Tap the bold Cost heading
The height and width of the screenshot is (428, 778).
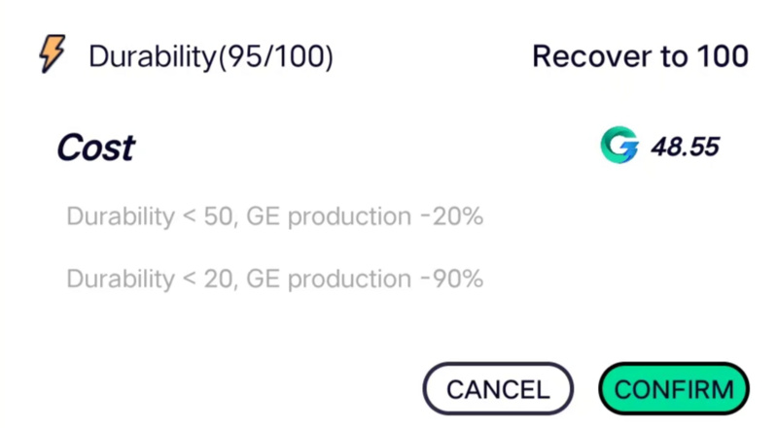(95, 148)
